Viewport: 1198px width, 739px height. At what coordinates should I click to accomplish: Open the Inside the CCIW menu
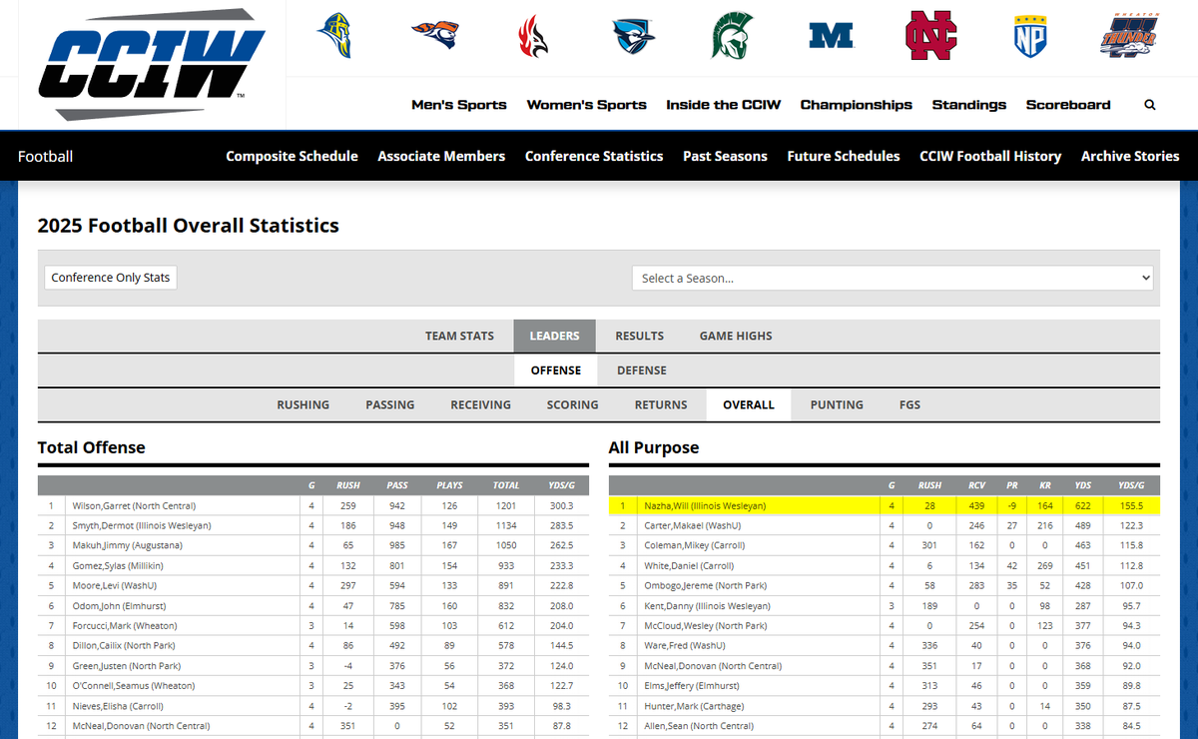[724, 105]
